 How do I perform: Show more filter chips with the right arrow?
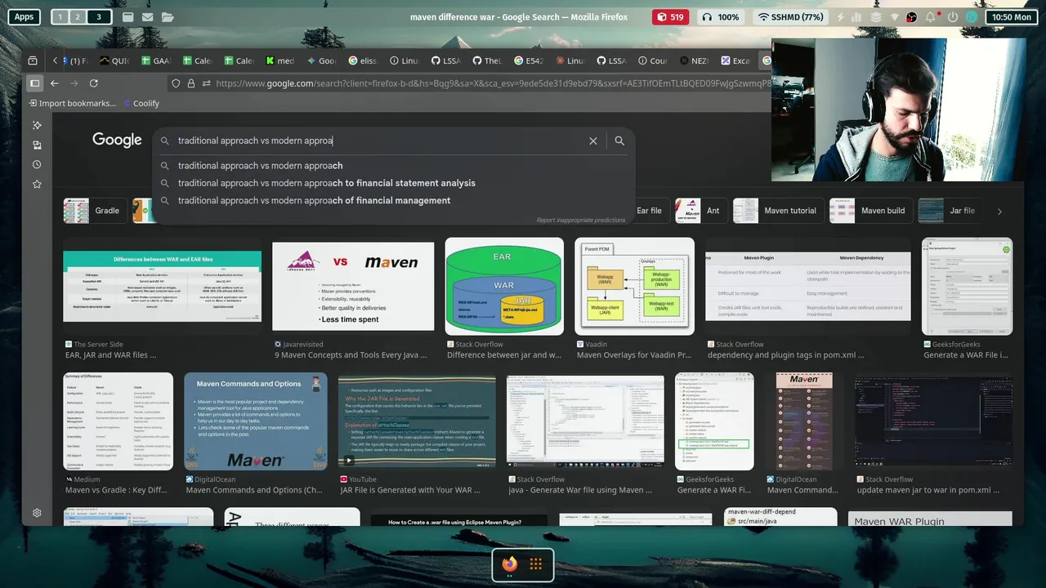[999, 212]
